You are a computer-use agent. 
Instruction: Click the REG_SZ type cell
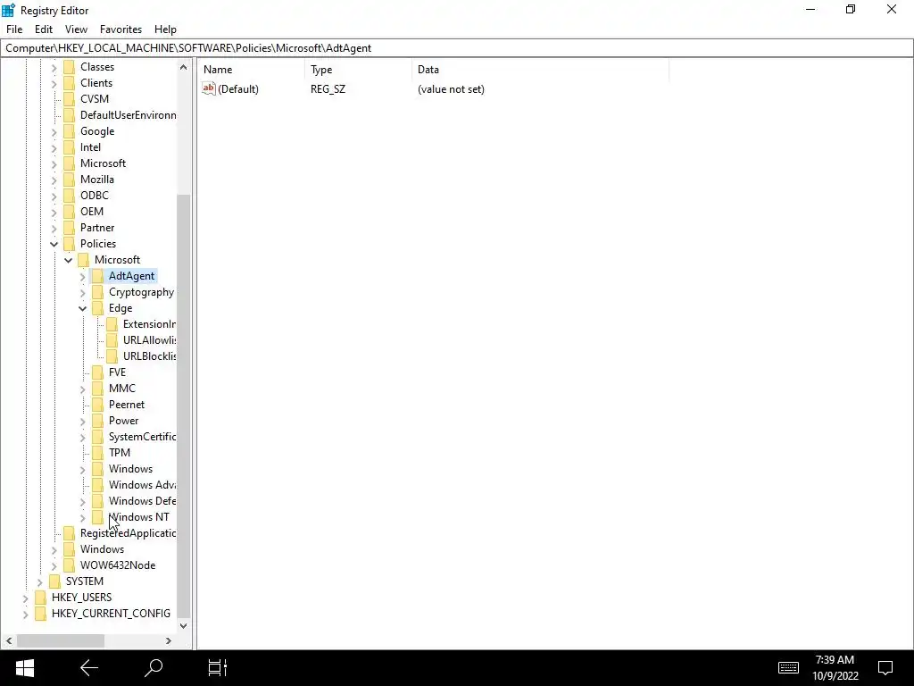tap(328, 89)
